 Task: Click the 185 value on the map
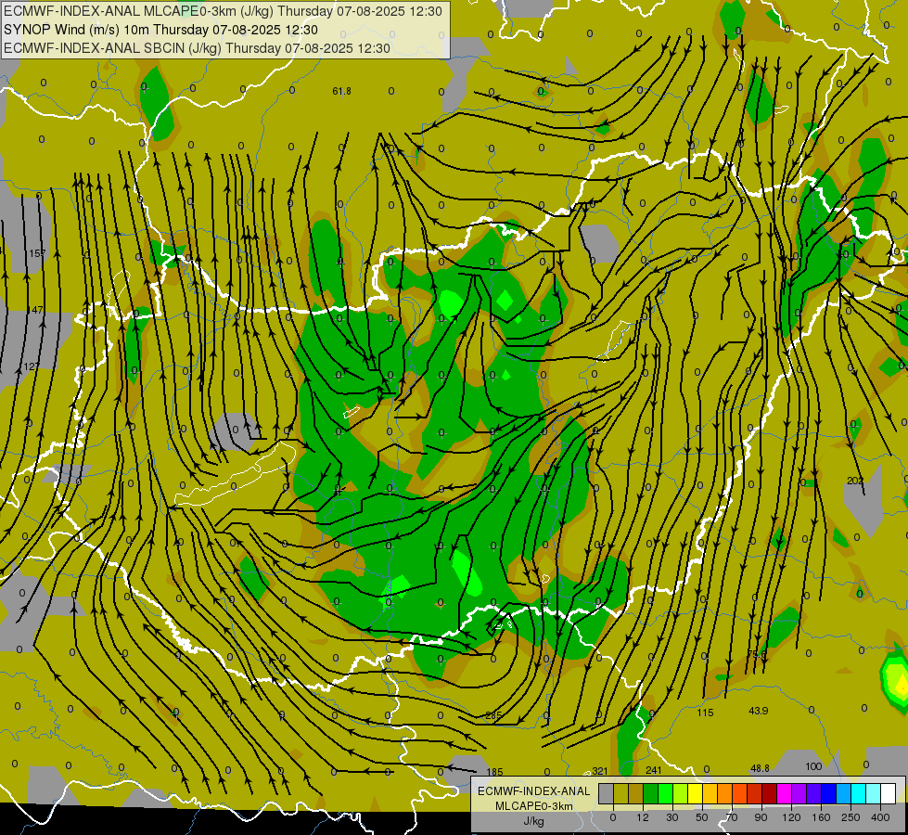(494, 772)
